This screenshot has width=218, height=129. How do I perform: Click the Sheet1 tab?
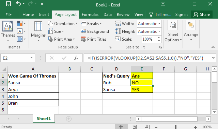pos(44,119)
